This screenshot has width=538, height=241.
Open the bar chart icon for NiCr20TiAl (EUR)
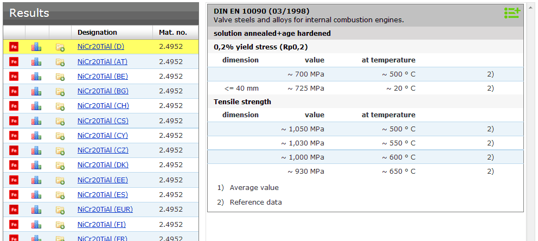tap(36, 210)
